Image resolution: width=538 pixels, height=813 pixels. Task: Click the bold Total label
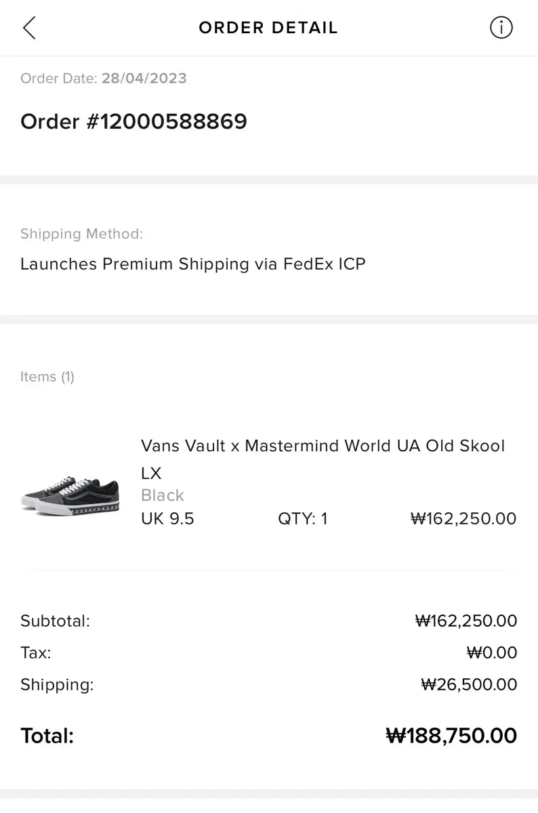(x=47, y=736)
